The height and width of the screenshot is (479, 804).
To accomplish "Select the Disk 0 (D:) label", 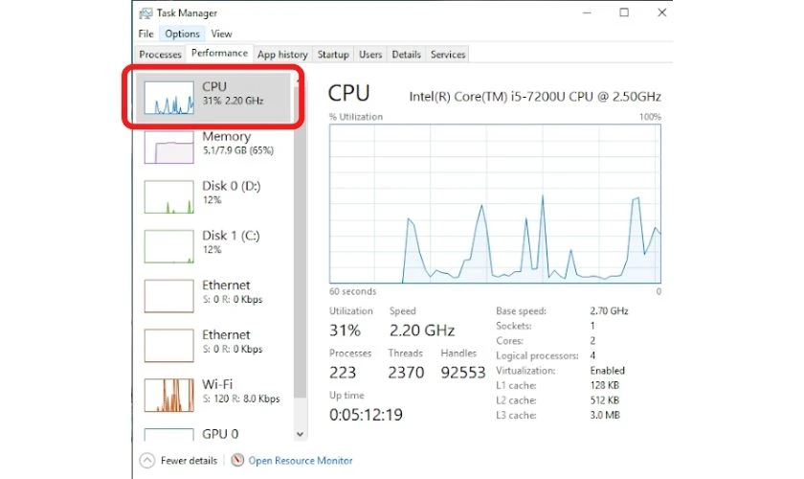I will (x=232, y=186).
